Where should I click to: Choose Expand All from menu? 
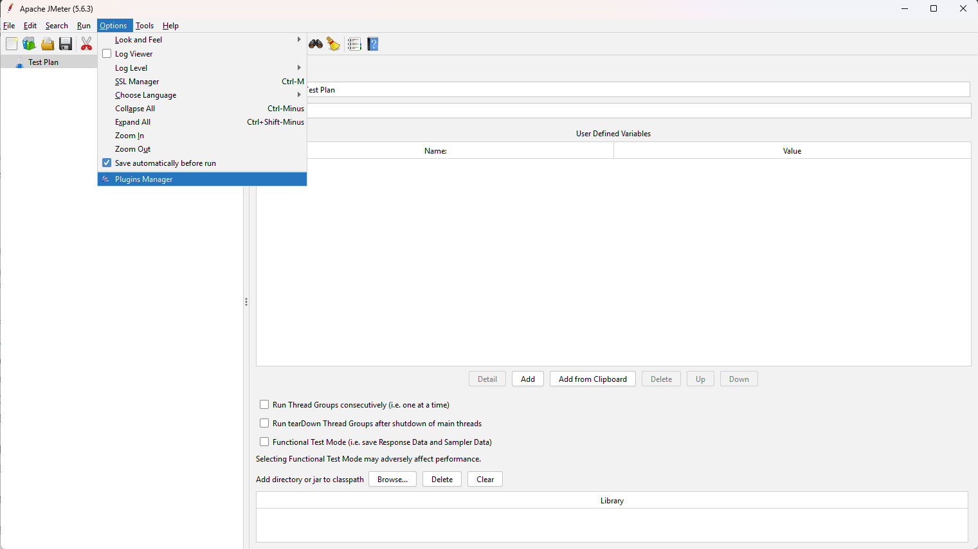point(202,122)
